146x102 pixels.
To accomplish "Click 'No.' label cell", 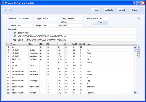I will click(110, 50).
